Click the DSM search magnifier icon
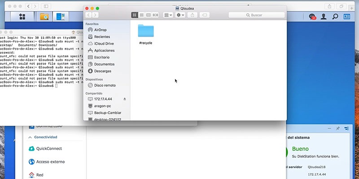The width and height of the screenshot is (359, 179). [x=335, y=17]
